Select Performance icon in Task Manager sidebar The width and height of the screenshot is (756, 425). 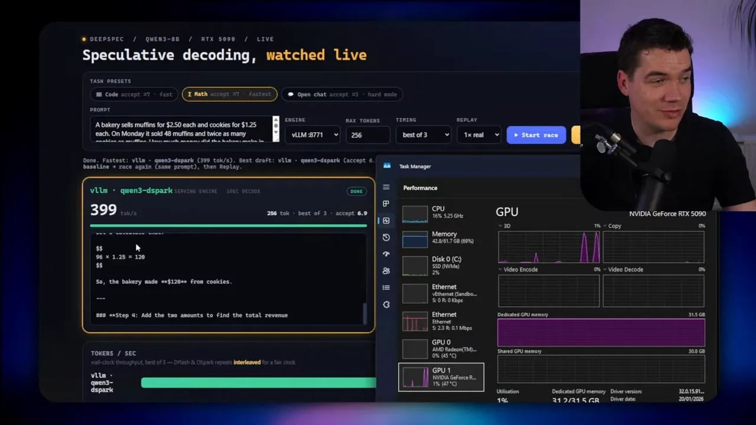point(386,220)
